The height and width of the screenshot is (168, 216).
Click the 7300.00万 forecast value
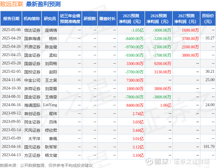pos(135,80)
